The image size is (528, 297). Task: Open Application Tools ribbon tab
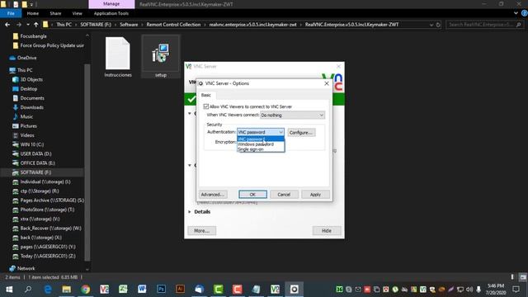(111, 13)
